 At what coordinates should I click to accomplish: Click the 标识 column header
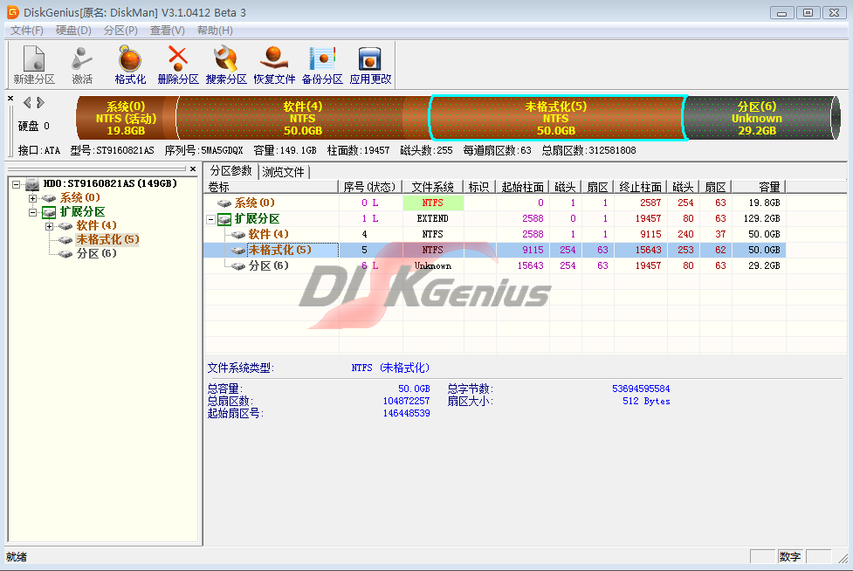[x=479, y=187]
